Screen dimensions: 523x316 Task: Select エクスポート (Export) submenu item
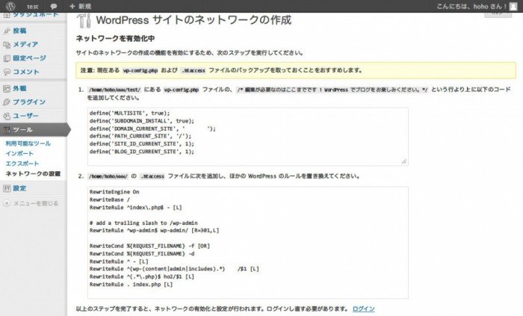click(x=22, y=163)
